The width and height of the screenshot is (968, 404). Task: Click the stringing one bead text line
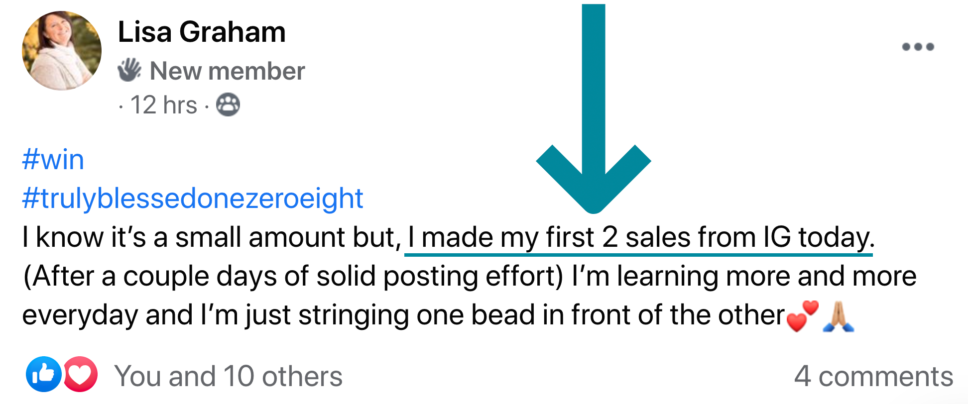(x=403, y=315)
